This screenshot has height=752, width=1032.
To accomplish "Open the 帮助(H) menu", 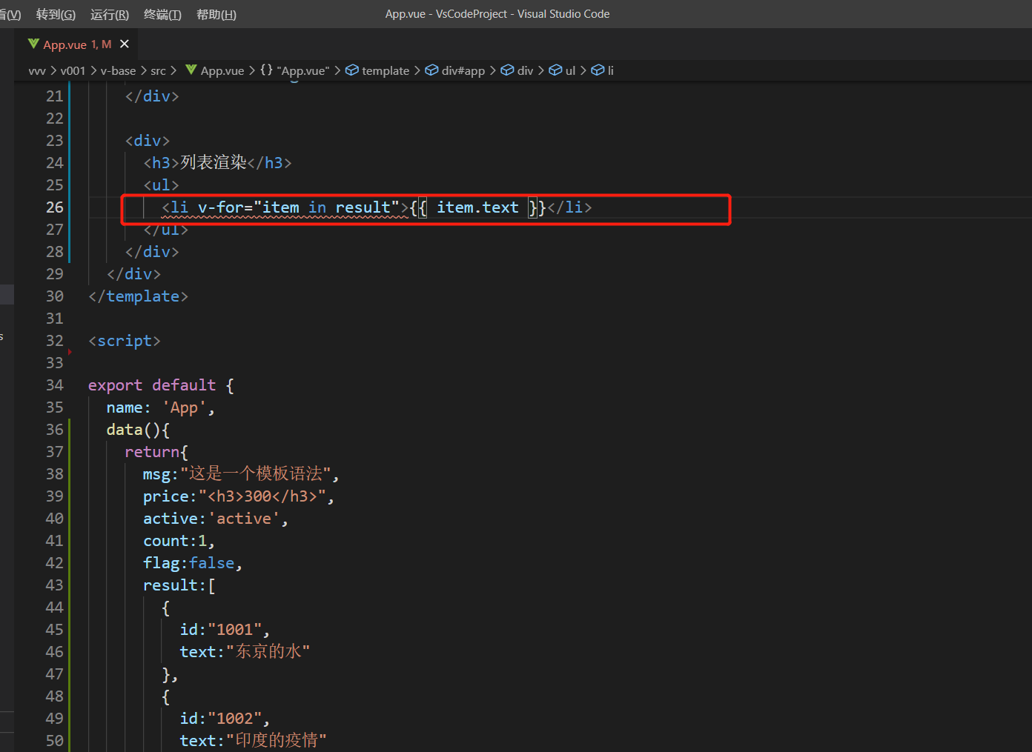I will tap(216, 14).
